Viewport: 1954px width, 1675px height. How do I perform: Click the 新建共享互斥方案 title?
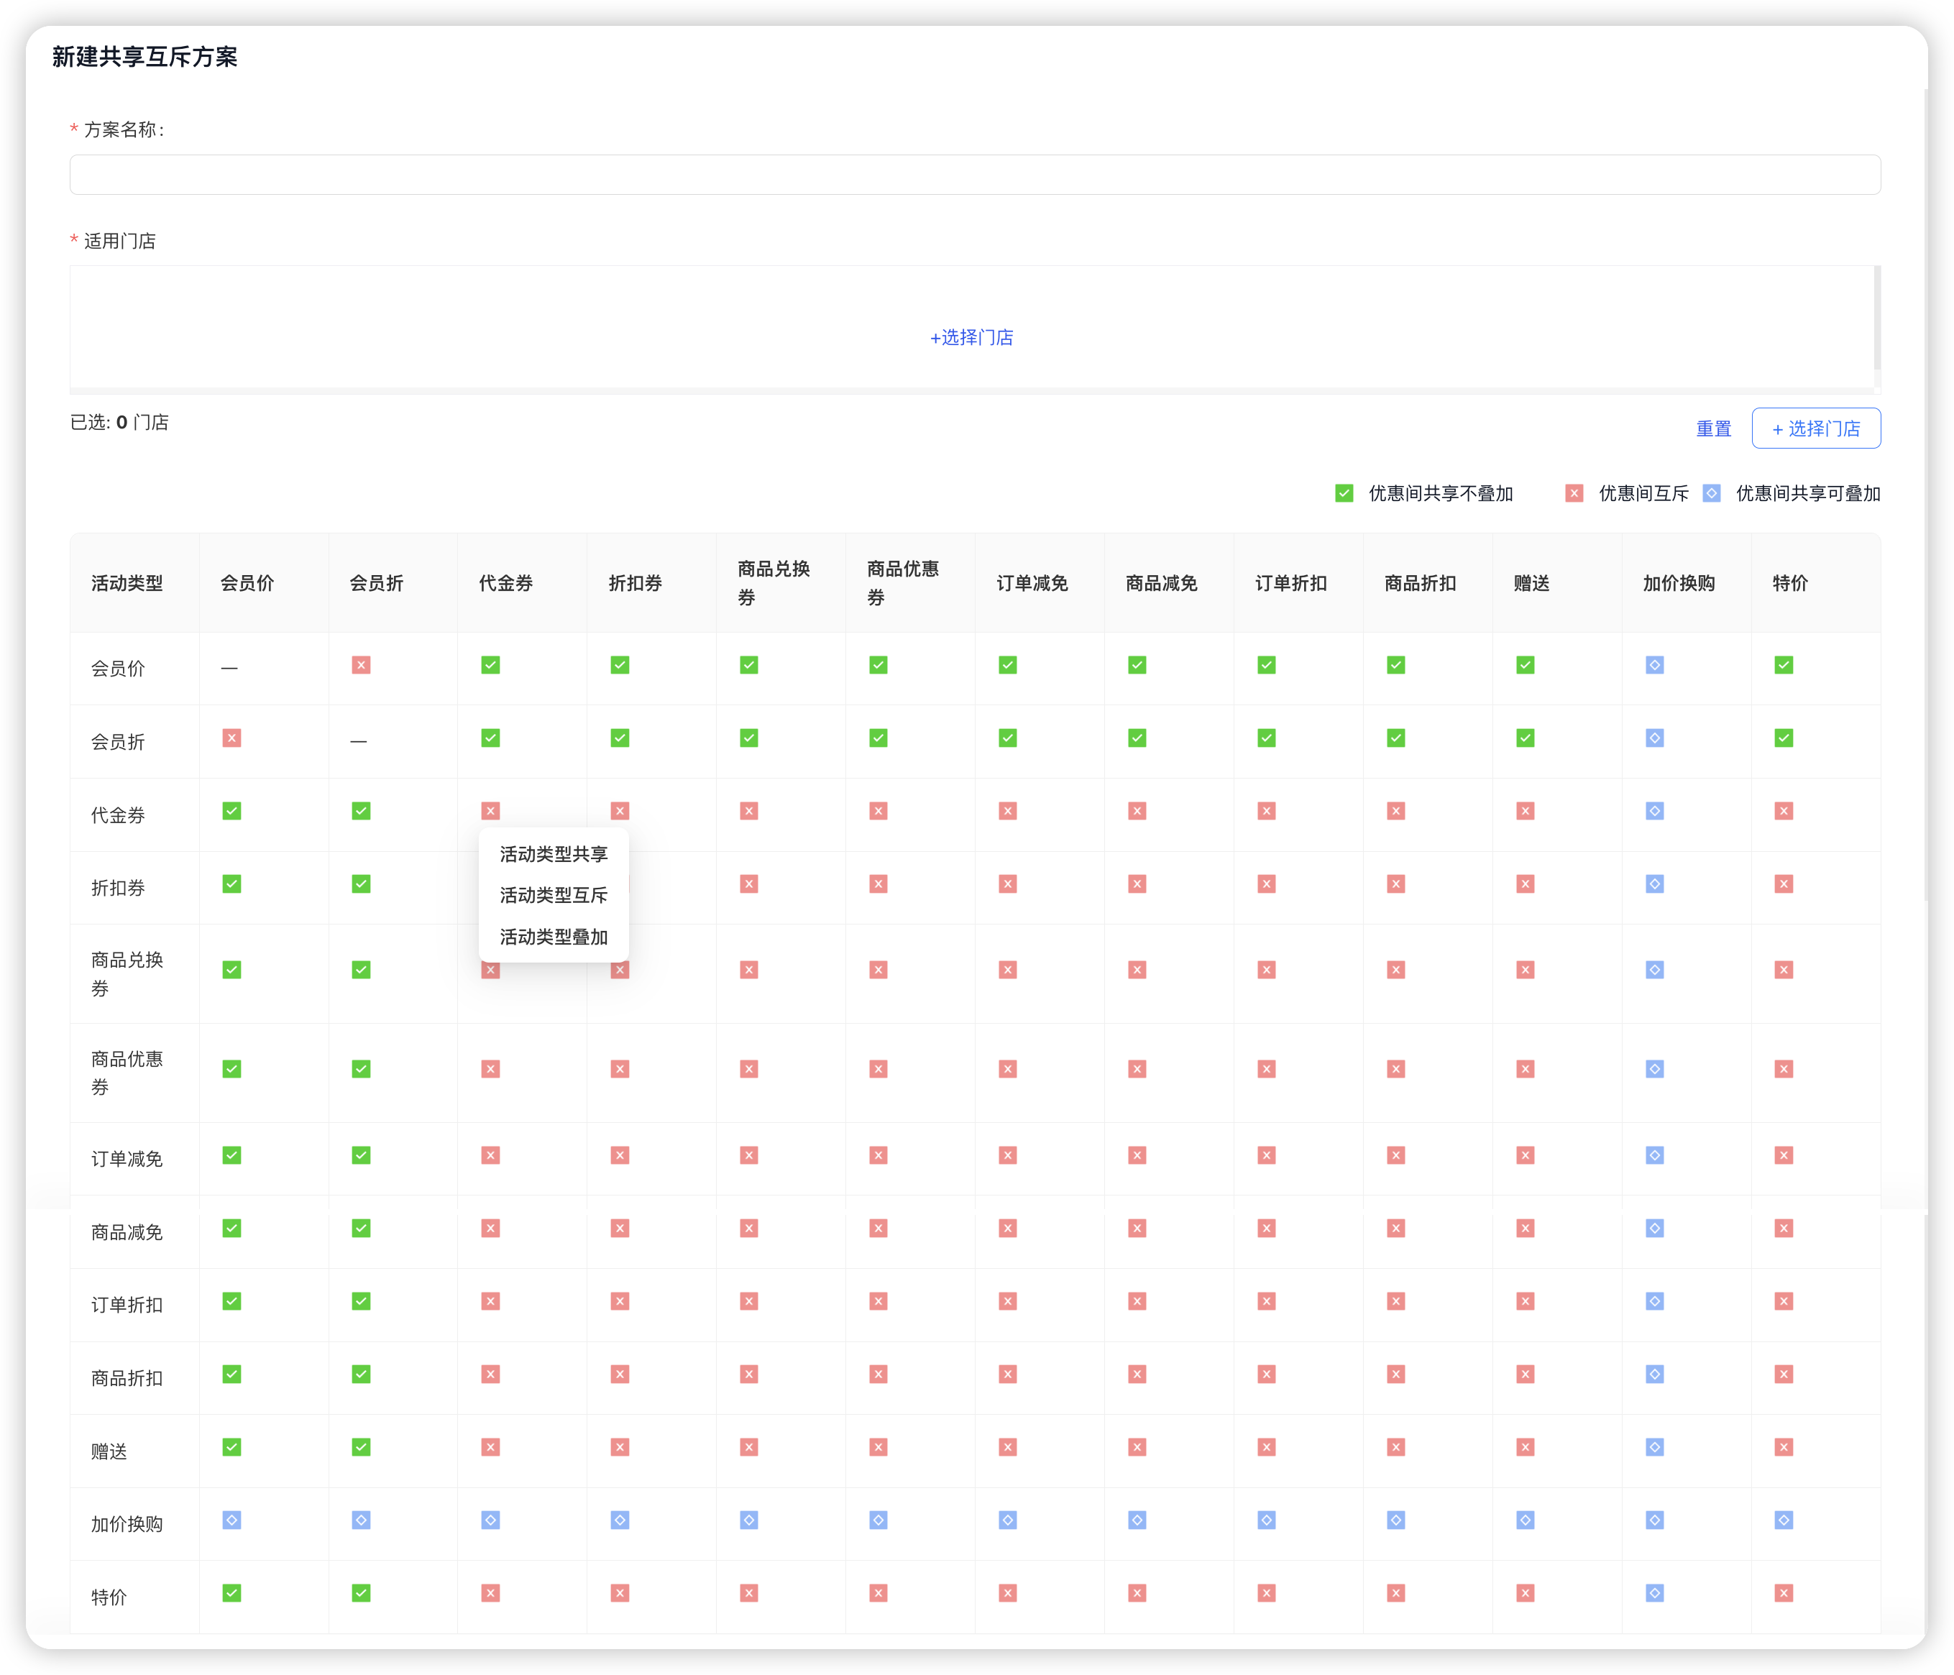point(145,57)
